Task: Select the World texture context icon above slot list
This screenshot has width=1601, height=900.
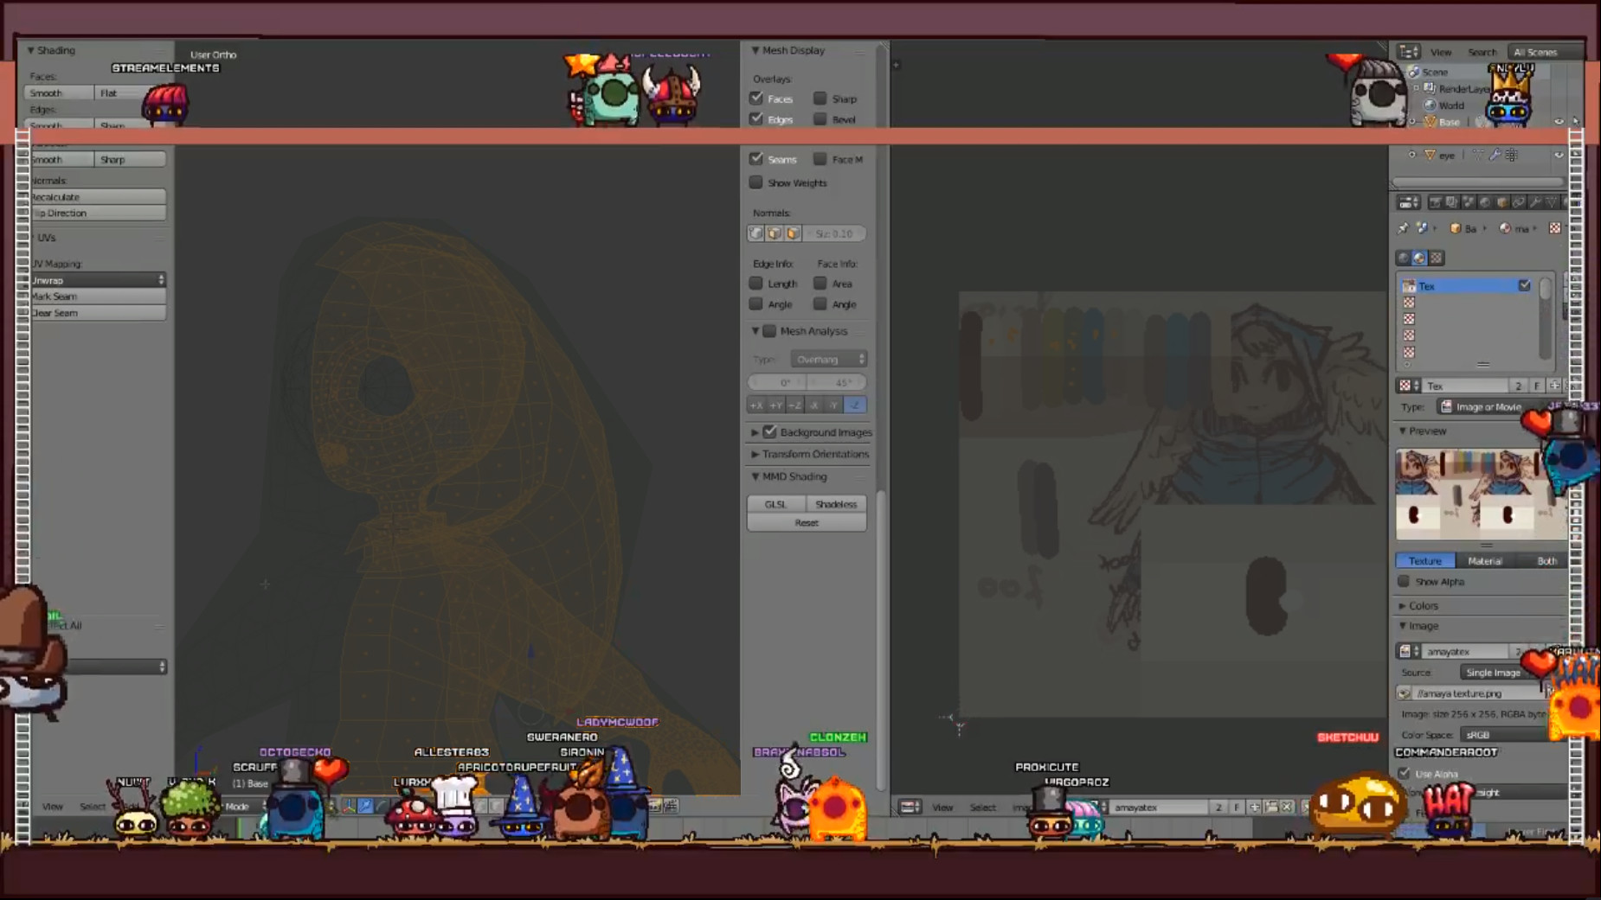Action: point(1404,259)
